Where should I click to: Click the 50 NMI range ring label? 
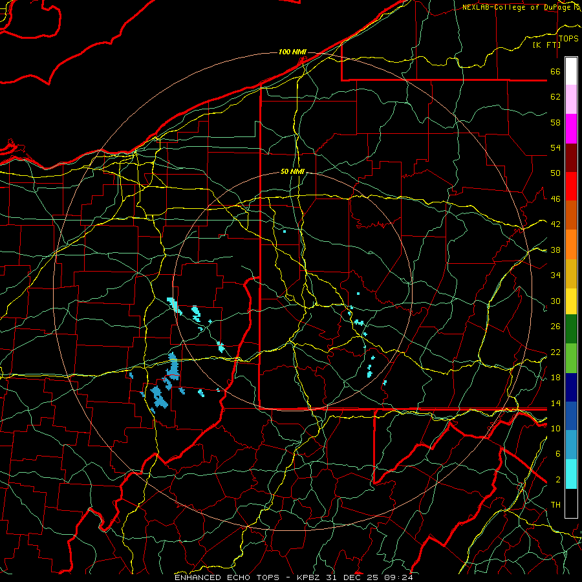pos(292,171)
